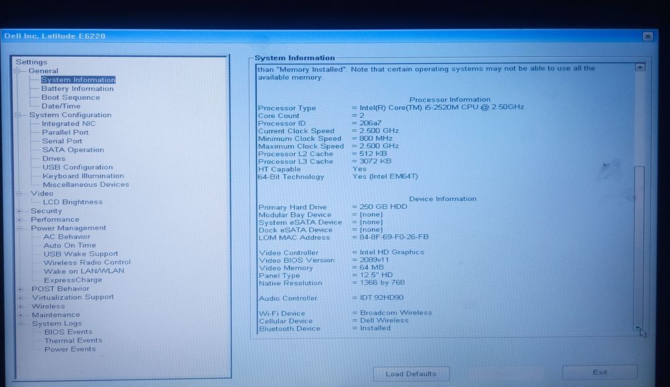Select the Performance category label
Image resolution: width=670 pixels, height=387 pixels.
tap(55, 220)
